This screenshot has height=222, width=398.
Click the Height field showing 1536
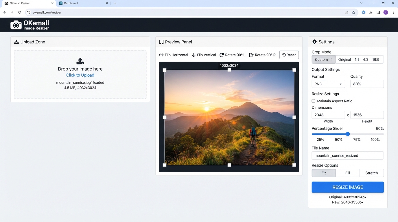tap(367, 115)
